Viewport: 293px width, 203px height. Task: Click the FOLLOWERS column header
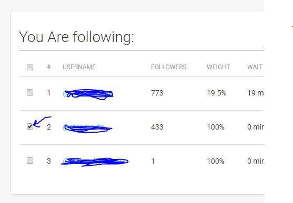(169, 67)
